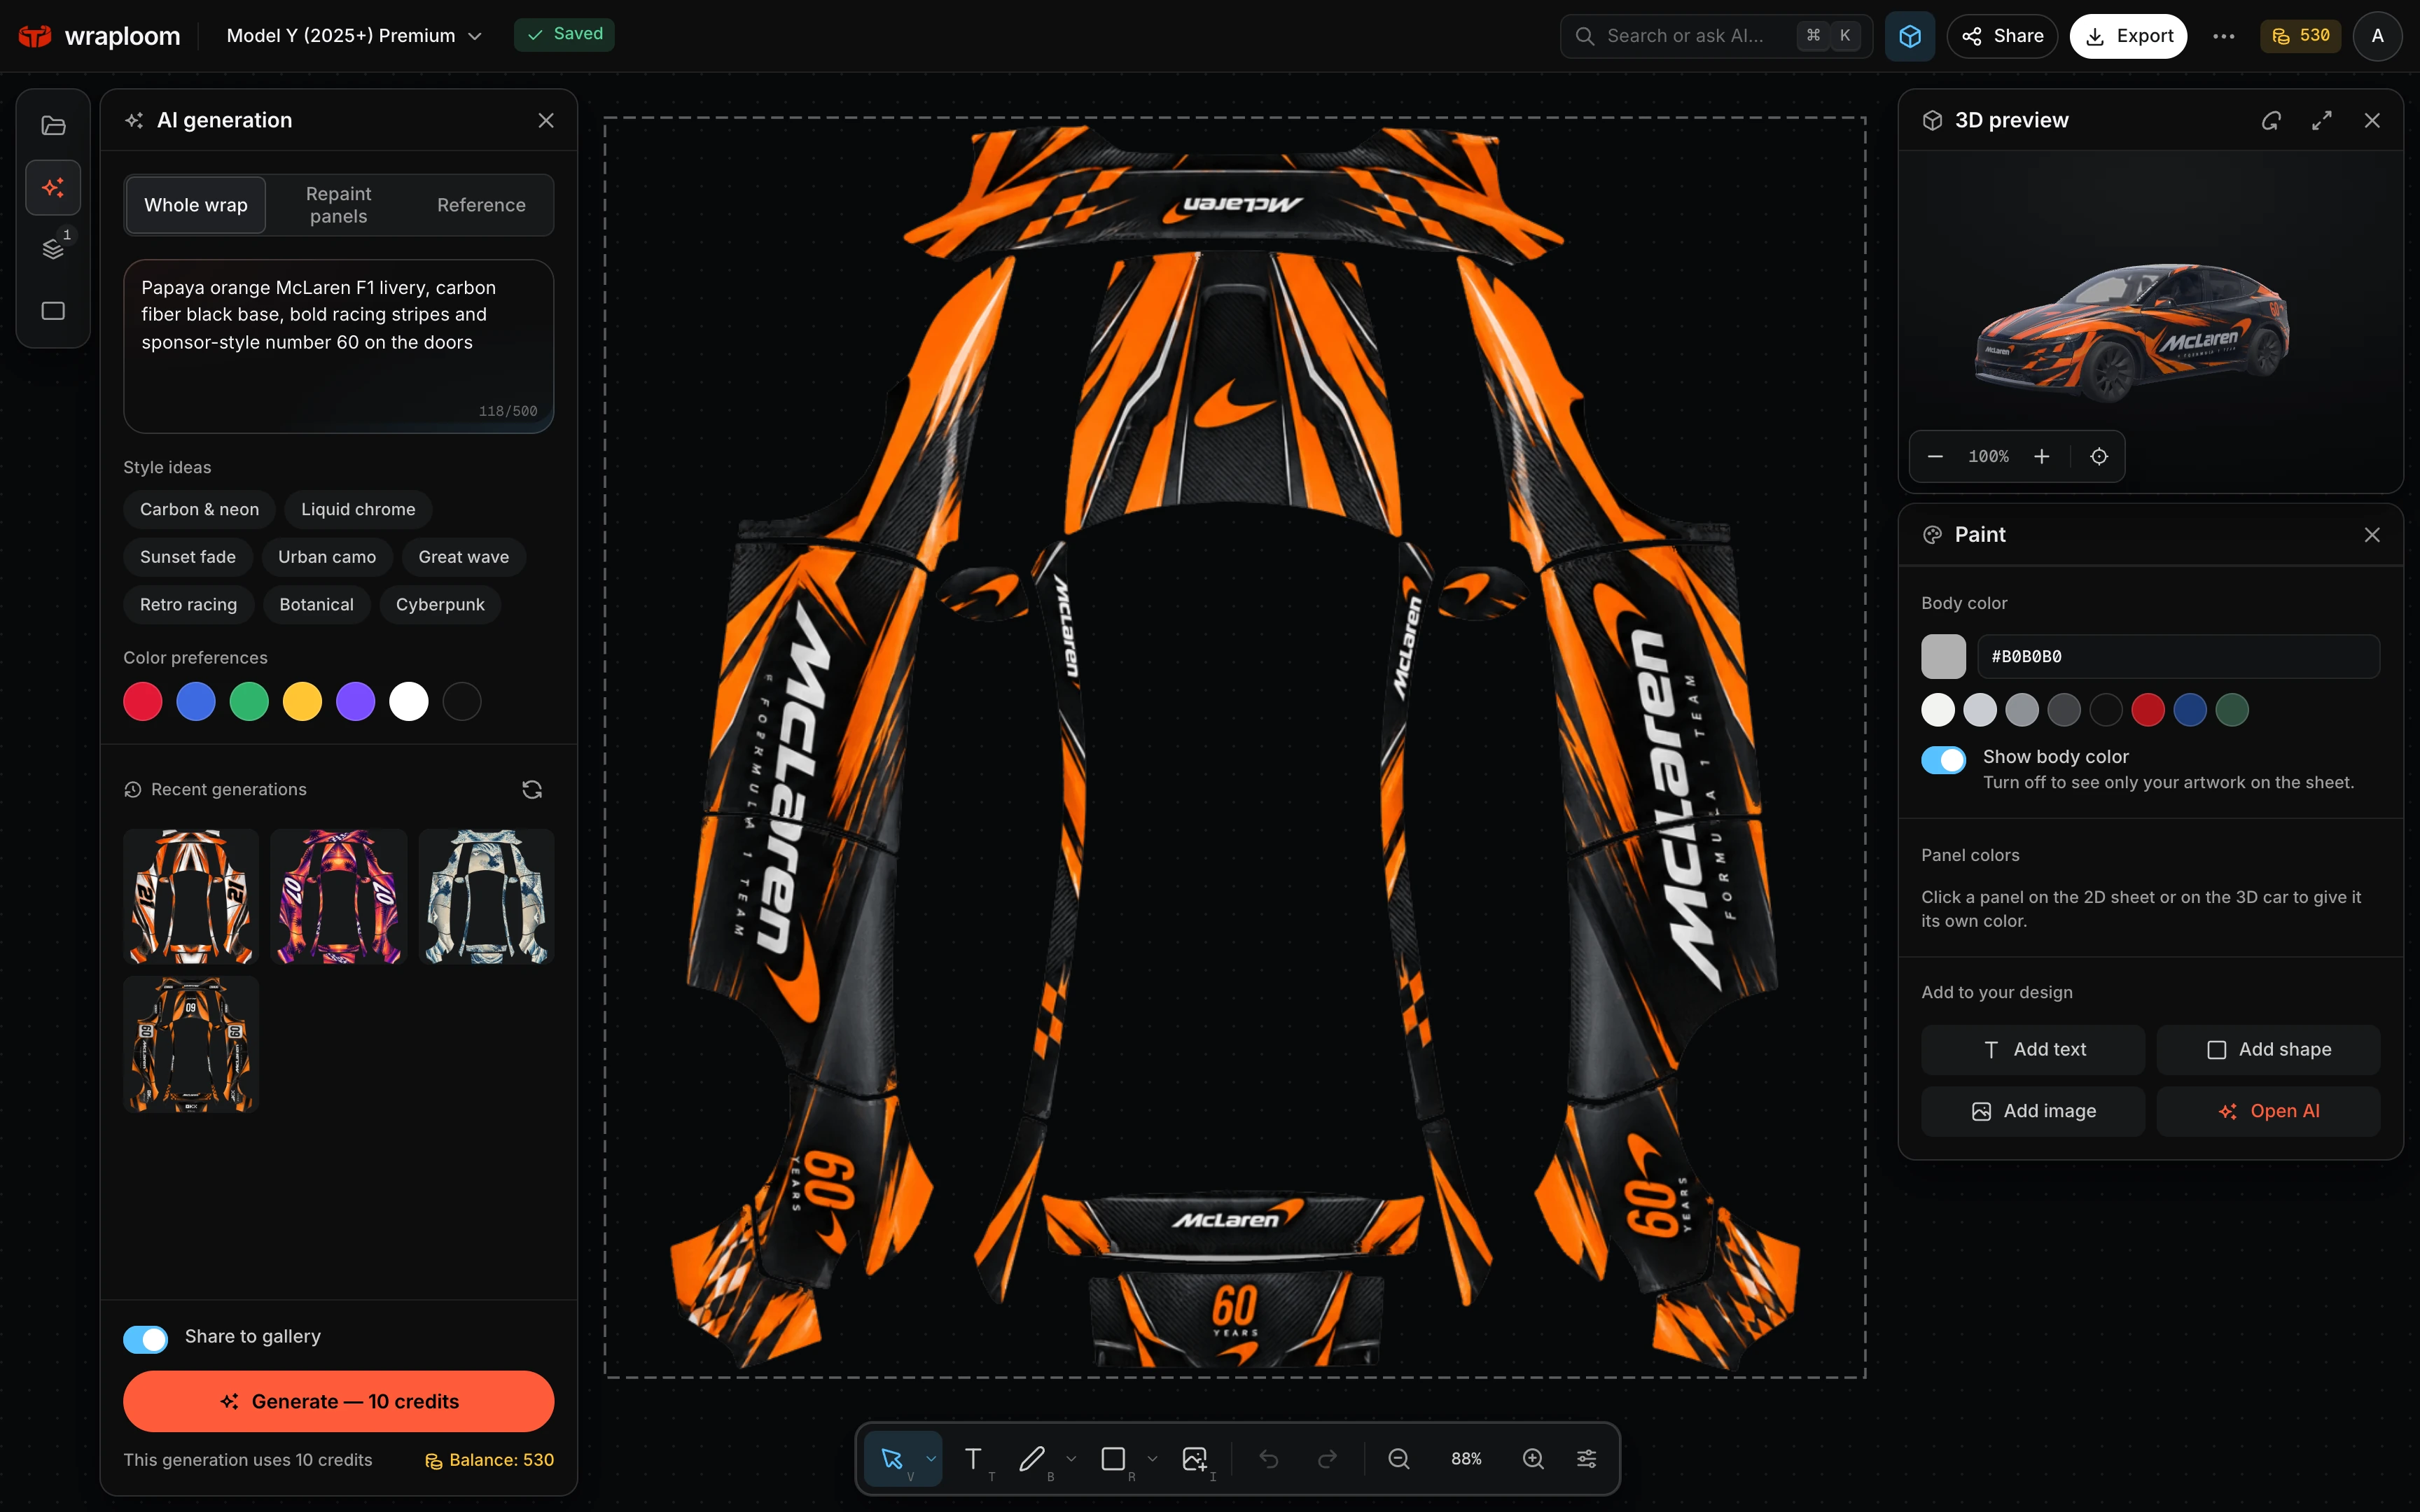
Task: Select the yellow color preference swatch
Action: 302,702
